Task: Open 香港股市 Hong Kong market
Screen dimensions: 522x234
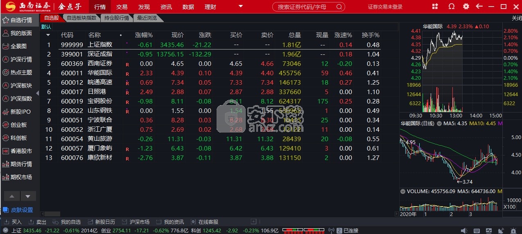Action: [x=20, y=151]
